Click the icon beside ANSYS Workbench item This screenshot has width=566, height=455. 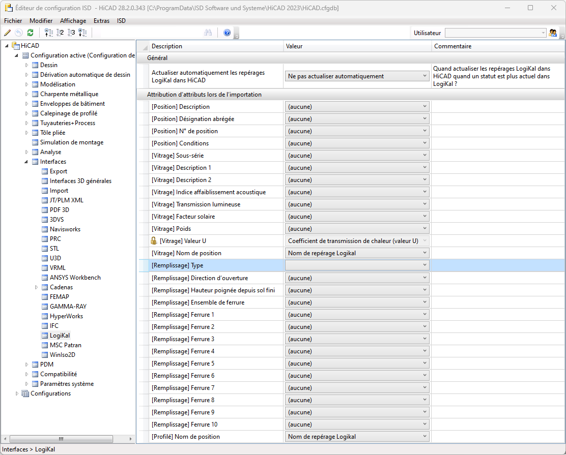point(45,278)
